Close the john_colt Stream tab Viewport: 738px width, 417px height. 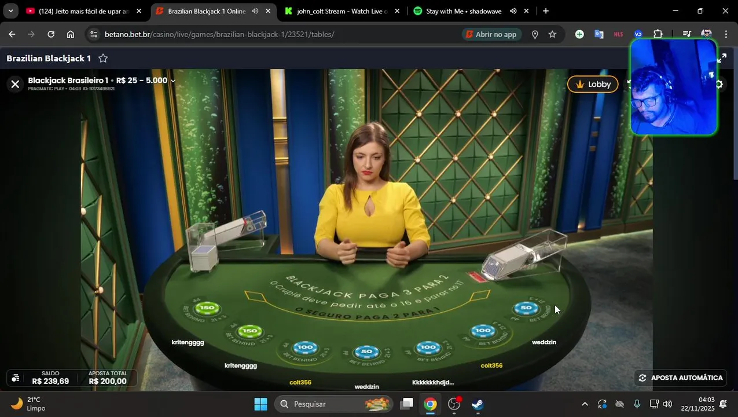396,11
